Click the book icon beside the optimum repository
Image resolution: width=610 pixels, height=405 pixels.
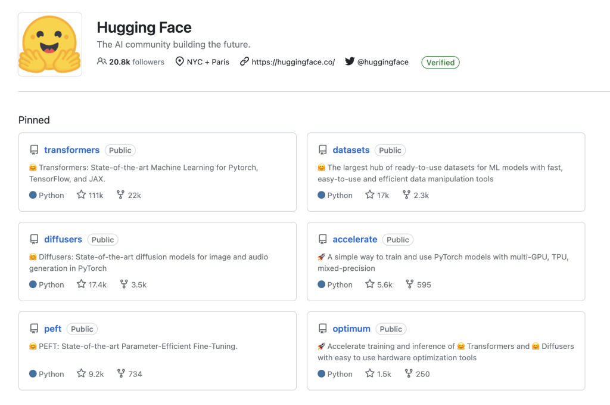322,329
